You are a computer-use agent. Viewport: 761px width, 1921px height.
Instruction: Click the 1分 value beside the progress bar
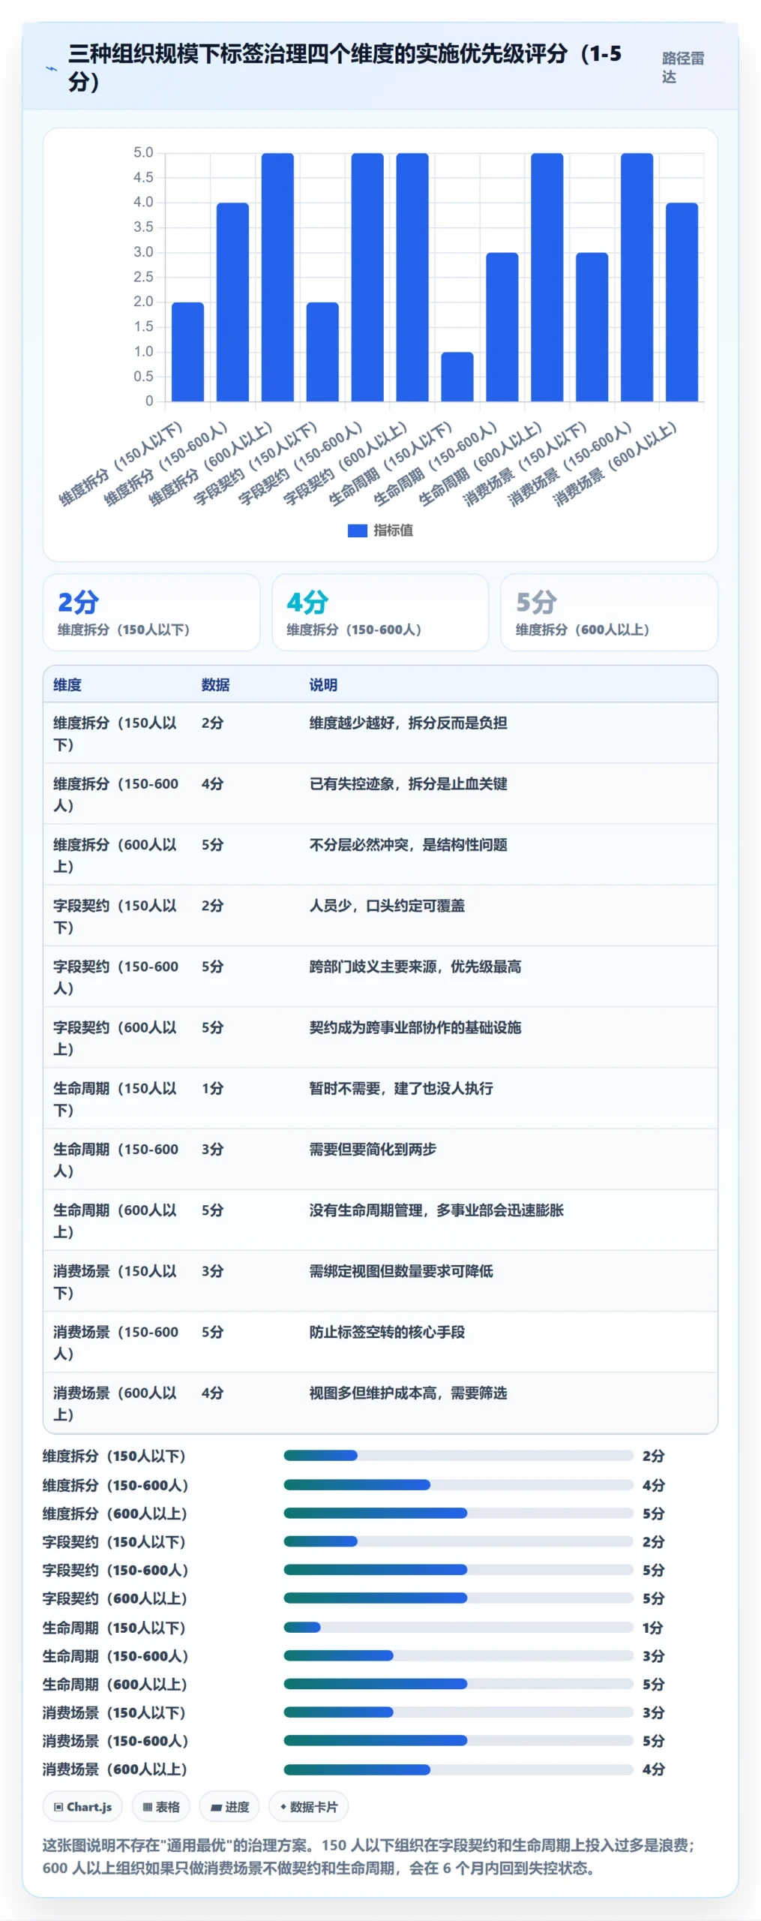[x=652, y=1627]
